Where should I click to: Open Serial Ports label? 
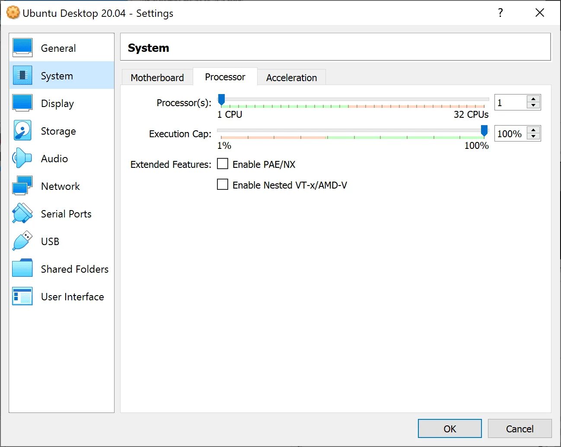tap(66, 214)
